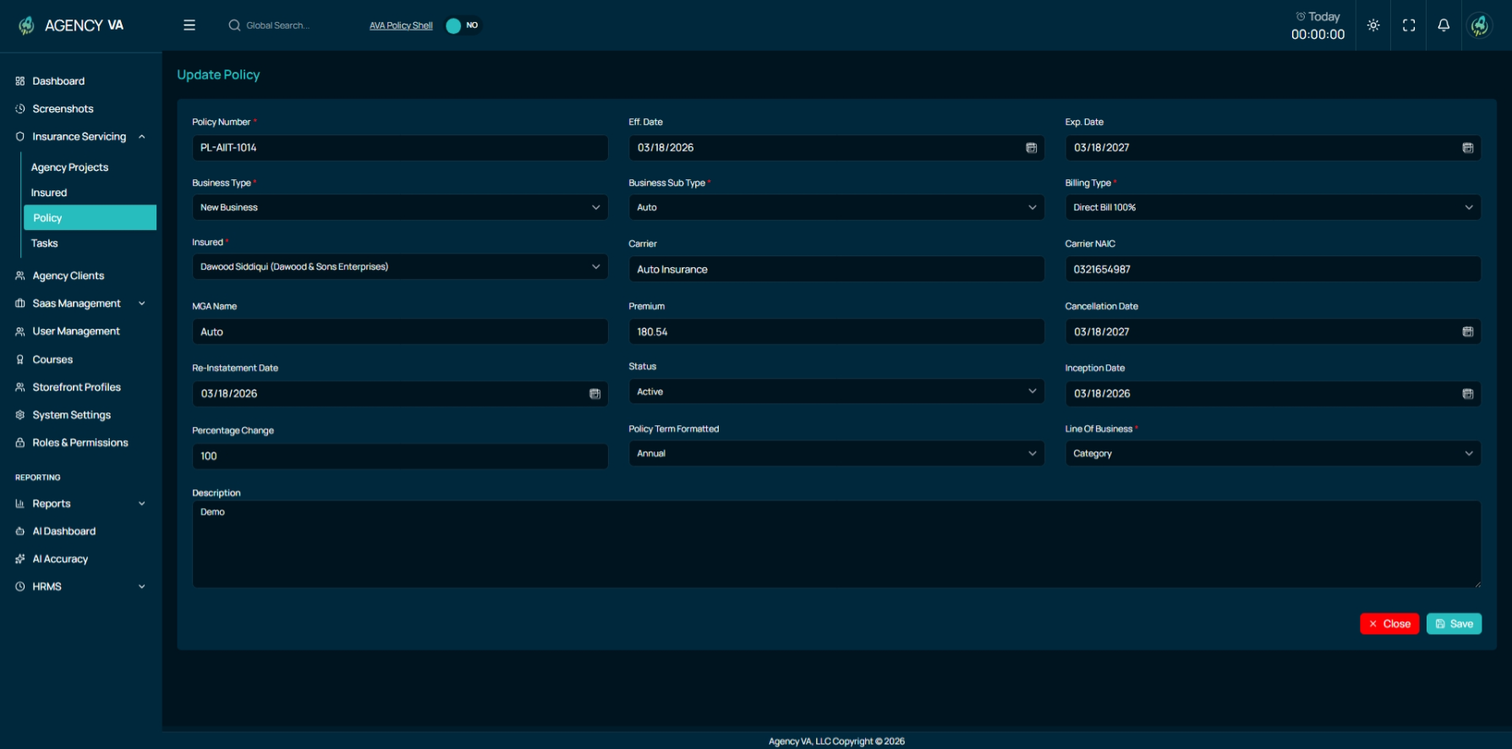Open Screenshots in the sidebar

[63, 109]
